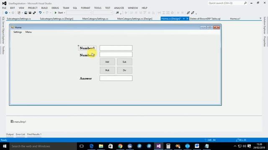Click the taskbar search box

43,146
